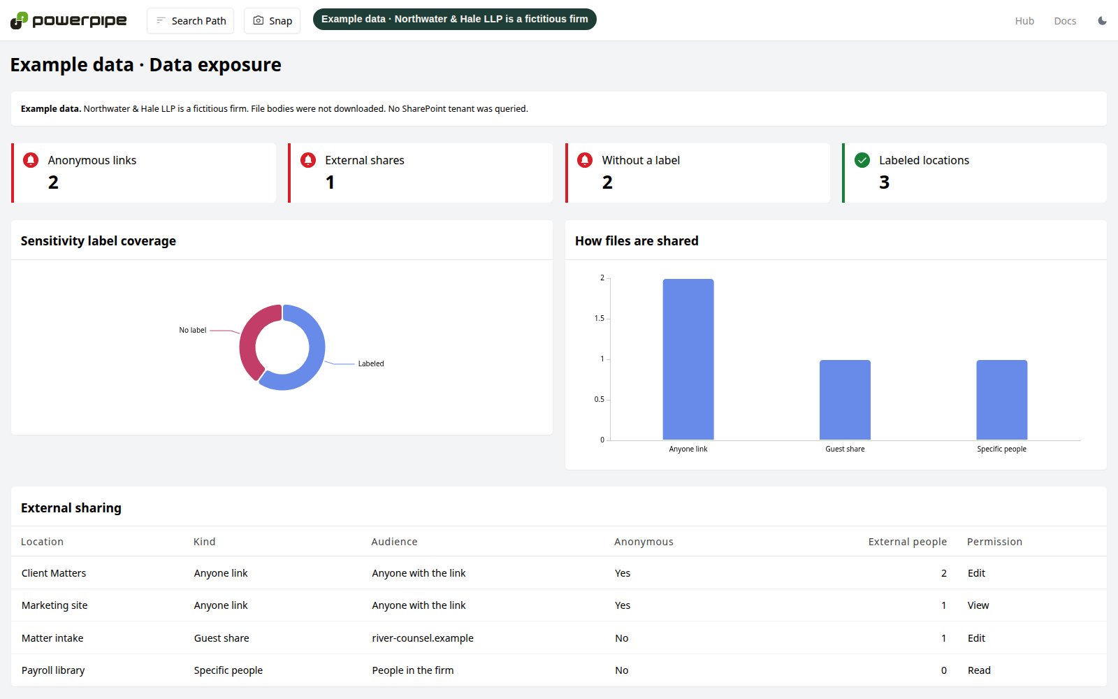This screenshot has width=1118, height=699.
Task: Sort by the Permission column header
Action: (x=994, y=542)
